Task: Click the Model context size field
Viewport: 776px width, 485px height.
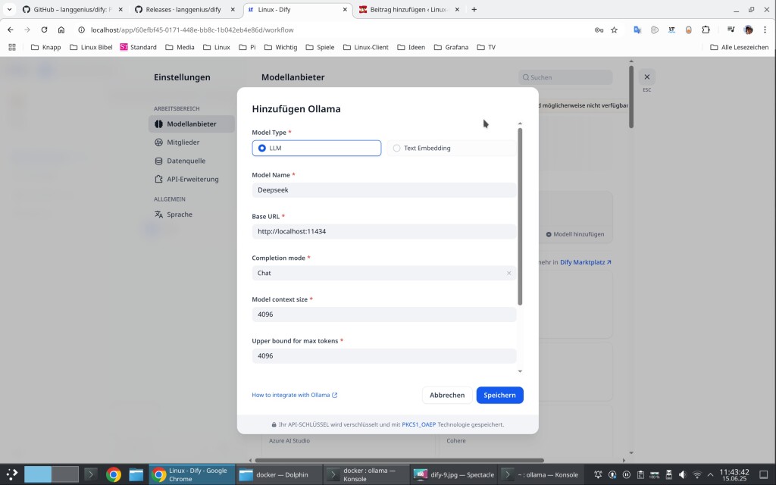Action: [x=383, y=314]
